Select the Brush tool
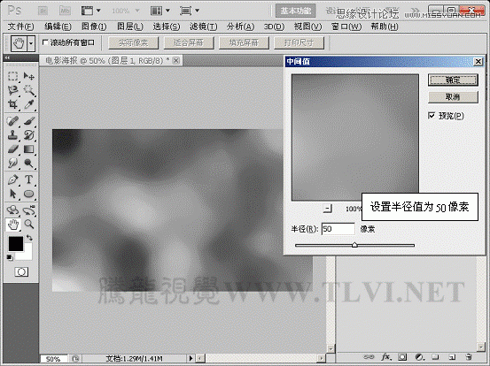Screen dimensions: 490x366 pos(28,121)
